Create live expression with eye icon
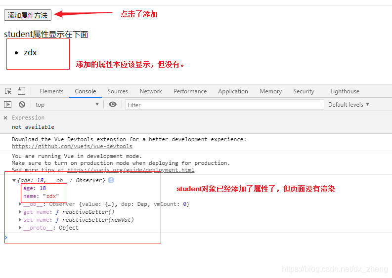The image size is (392, 278). pos(113,104)
